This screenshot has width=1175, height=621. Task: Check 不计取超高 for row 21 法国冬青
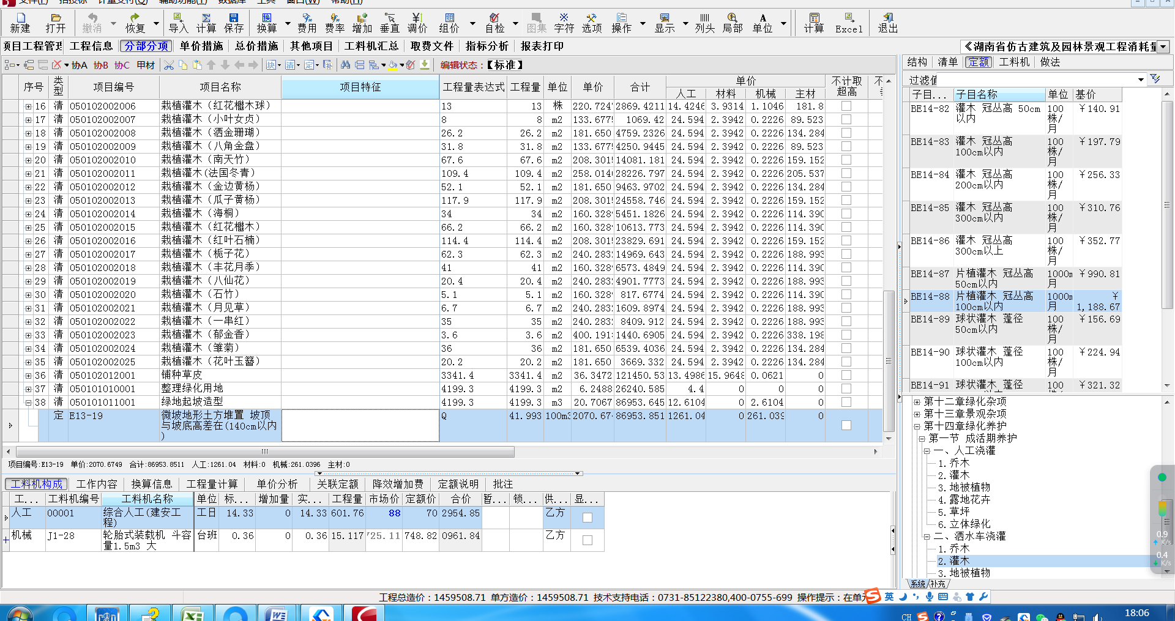point(846,173)
